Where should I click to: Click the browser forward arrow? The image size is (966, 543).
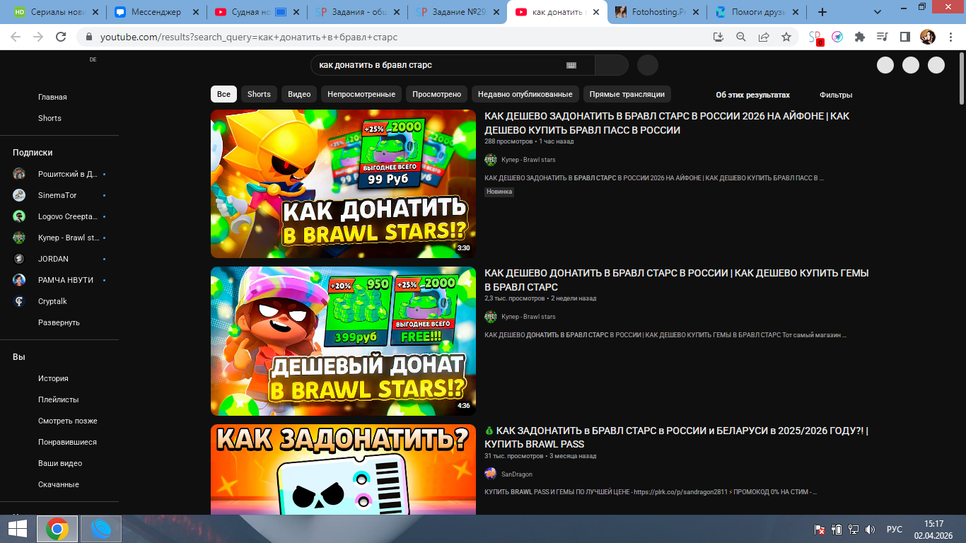tap(38, 37)
